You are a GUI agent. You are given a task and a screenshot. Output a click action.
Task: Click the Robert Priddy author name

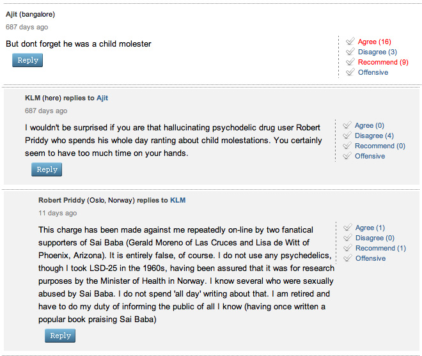pos(61,200)
